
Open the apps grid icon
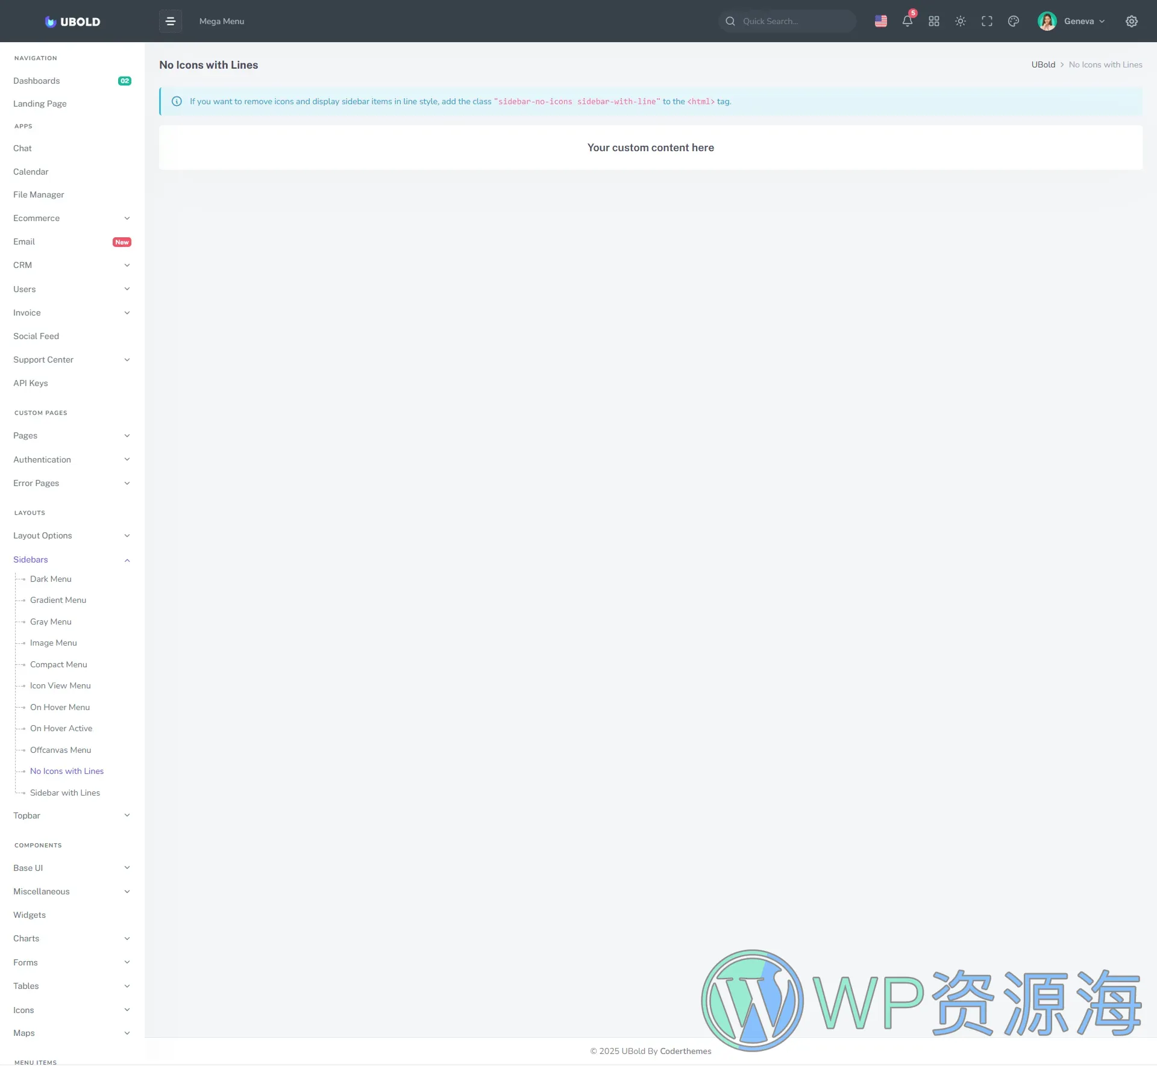(x=933, y=21)
